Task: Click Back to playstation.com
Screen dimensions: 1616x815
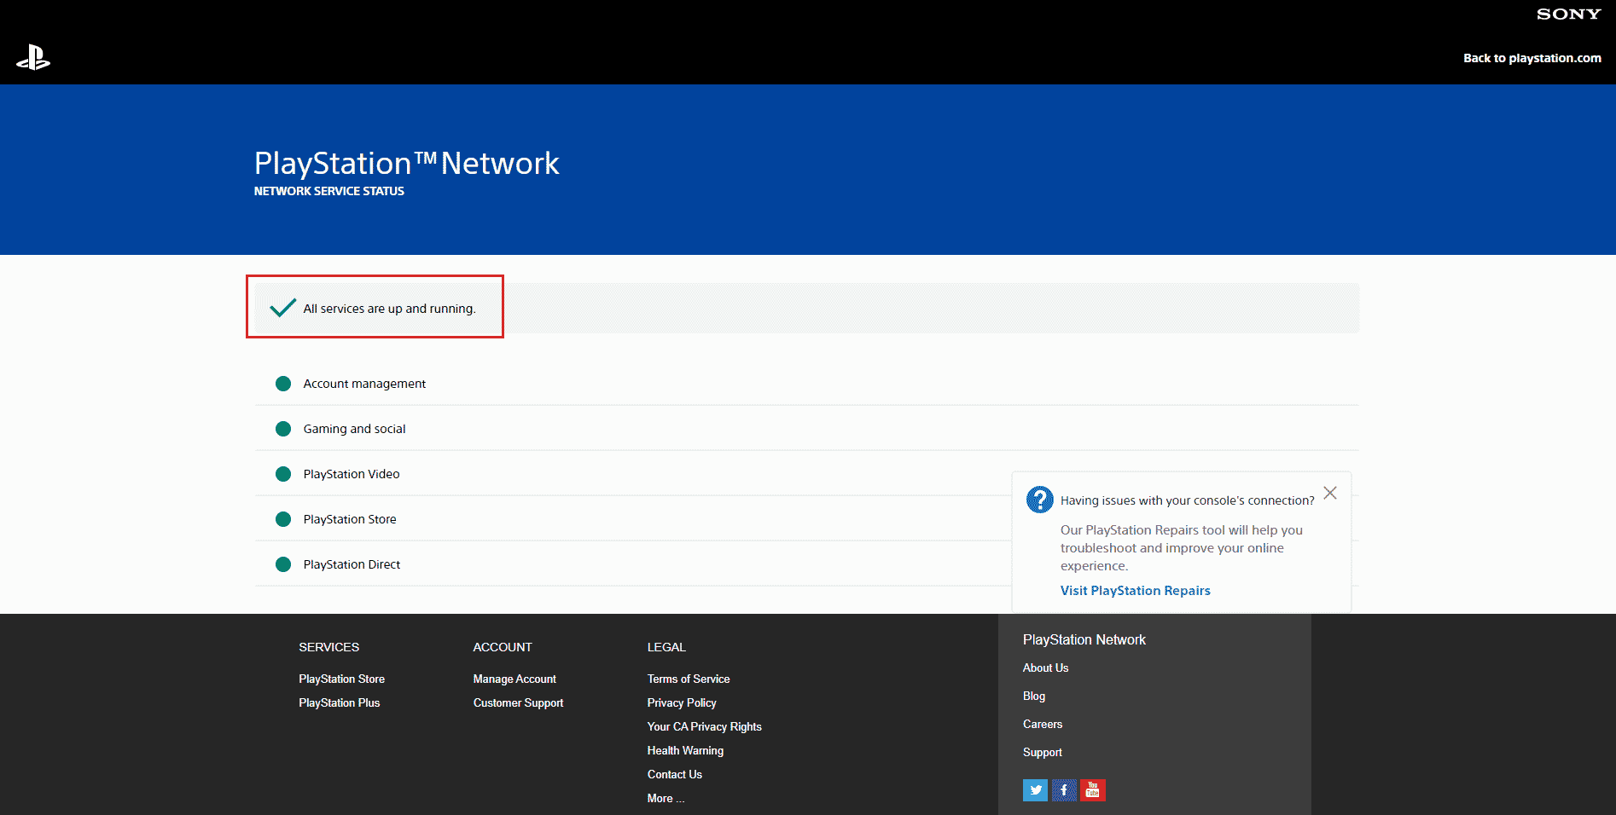Action: 1532,58
